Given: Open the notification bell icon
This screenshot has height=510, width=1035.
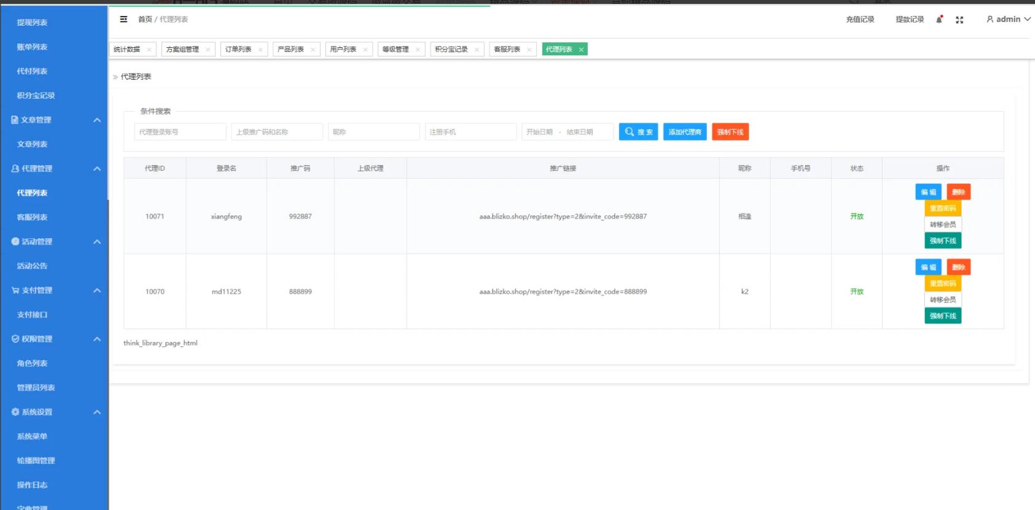Looking at the screenshot, I should coord(939,20).
